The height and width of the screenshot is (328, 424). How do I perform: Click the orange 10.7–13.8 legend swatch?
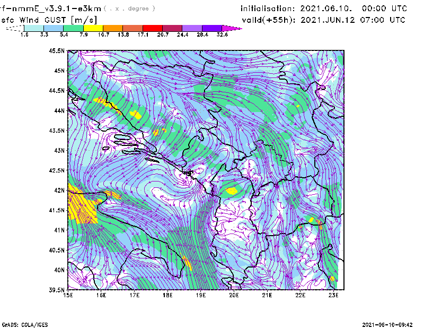pyautogui.click(x=113, y=28)
